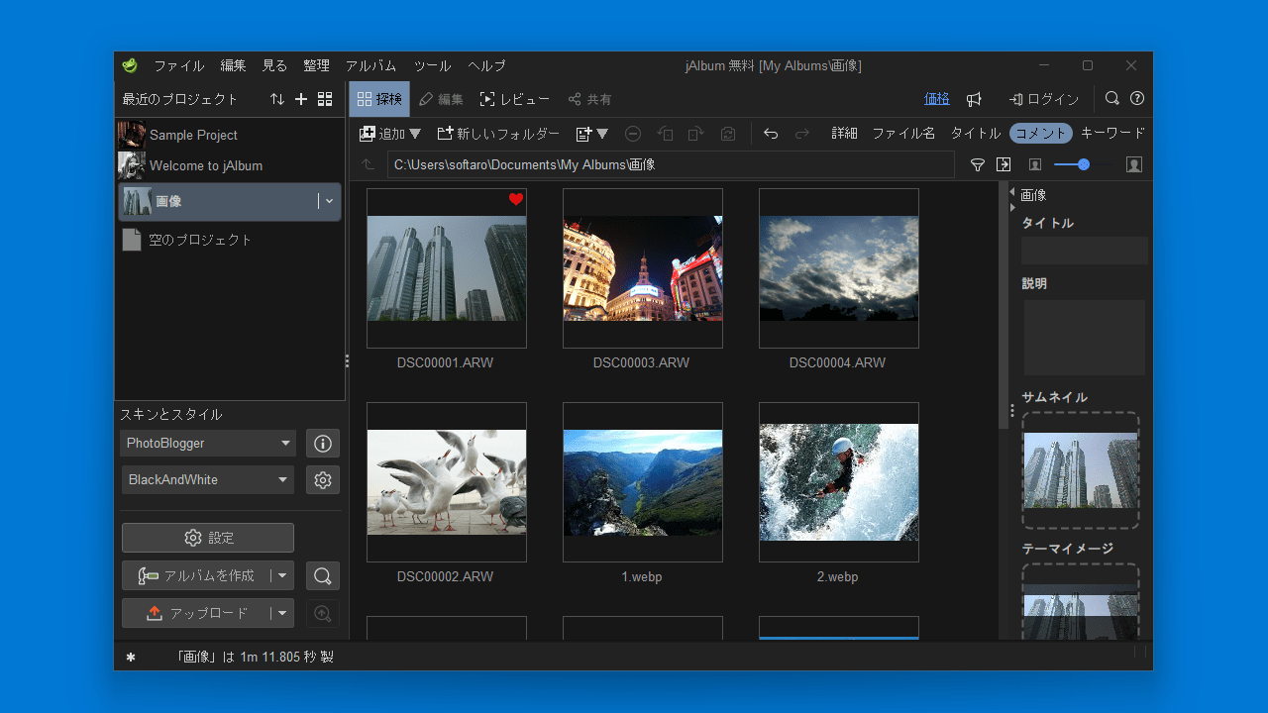Open help via question mark icon
Viewport: 1268px width, 713px height.
pyautogui.click(x=1137, y=99)
